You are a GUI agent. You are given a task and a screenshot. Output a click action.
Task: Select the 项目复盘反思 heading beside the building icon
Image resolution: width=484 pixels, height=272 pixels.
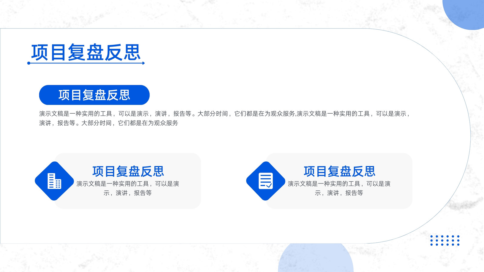click(x=128, y=171)
